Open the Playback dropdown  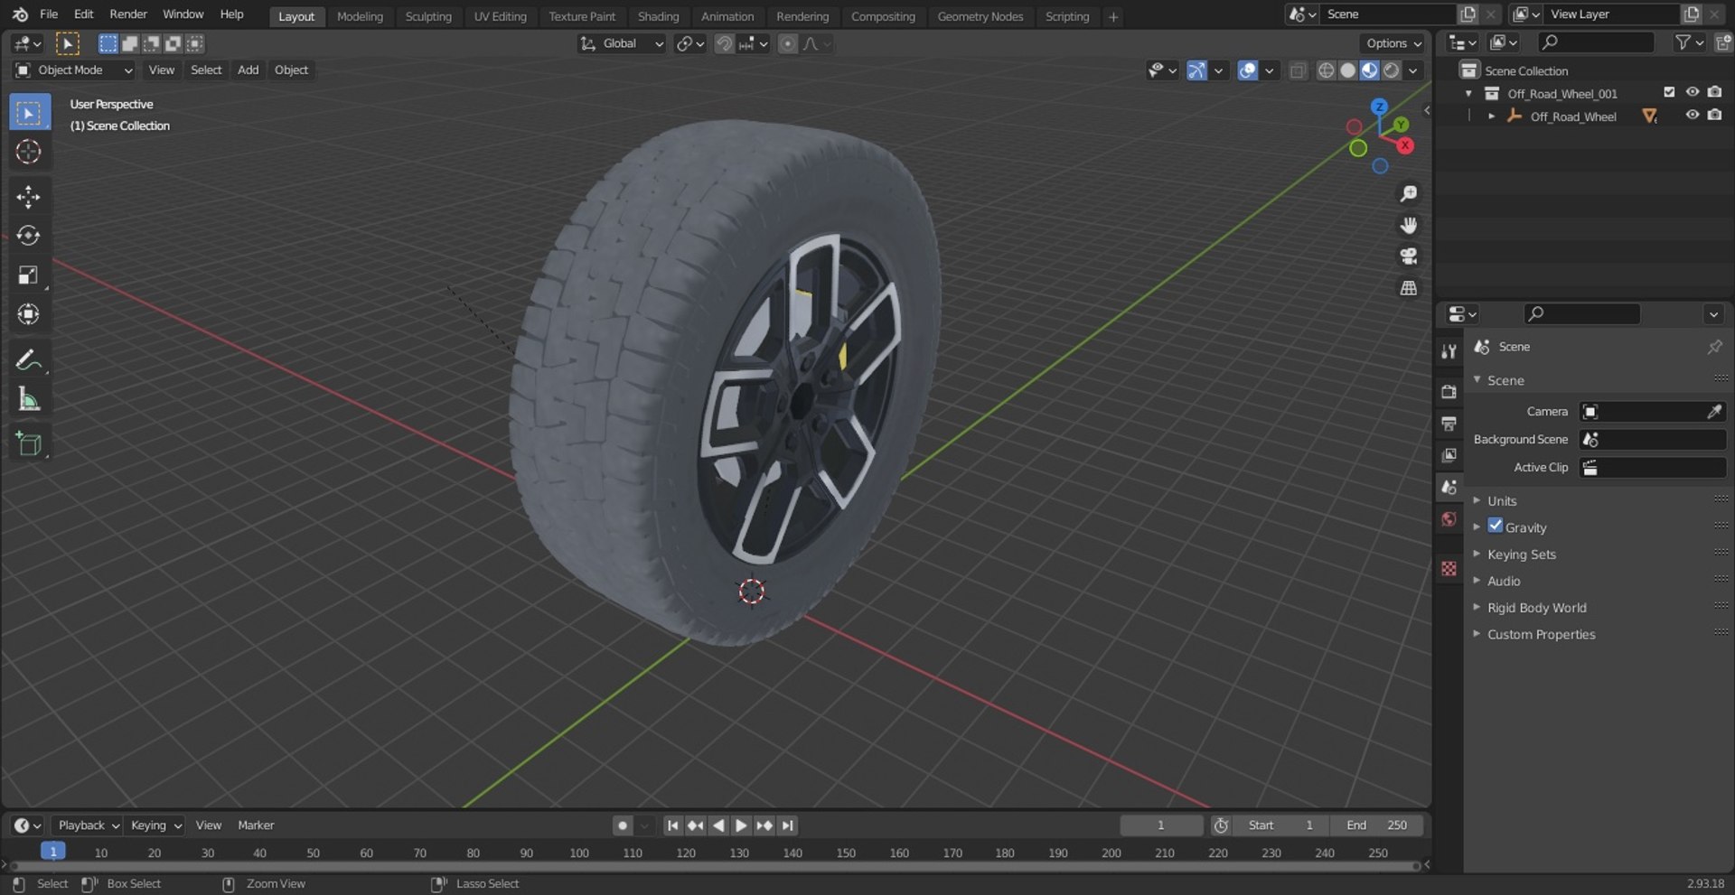[x=88, y=825]
